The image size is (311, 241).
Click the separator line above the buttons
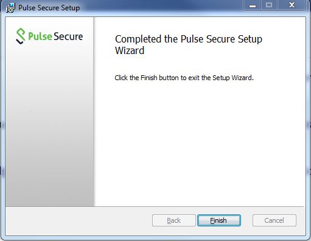coord(155,206)
